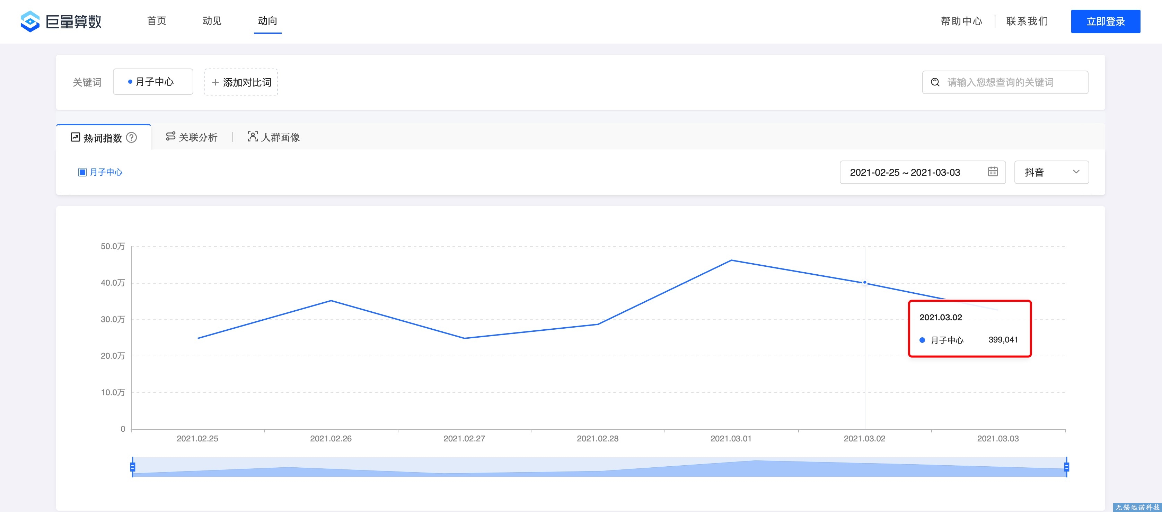Click the 40.0万 y-axis label
This screenshot has width=1162, height=512.
click(x=113, y=283)
